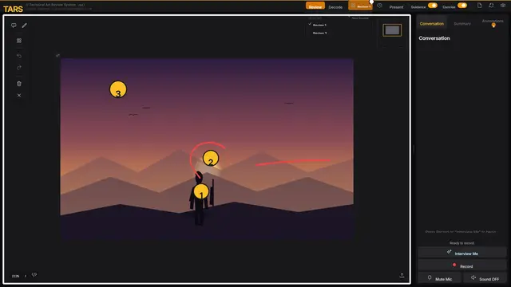Switch to Review mode

(315, 6)
